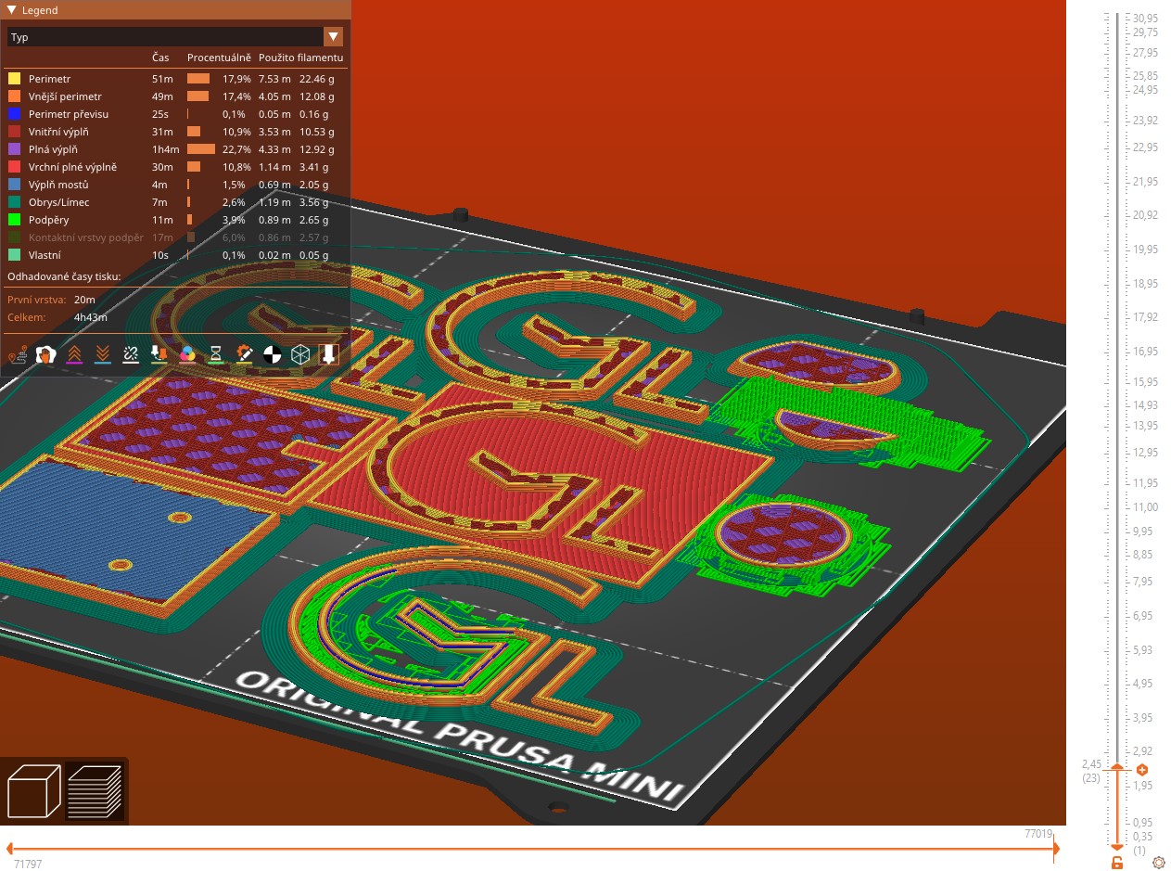Show retractions in preview
Viewport: 1171px width, 871px height.
click(74, 354)
